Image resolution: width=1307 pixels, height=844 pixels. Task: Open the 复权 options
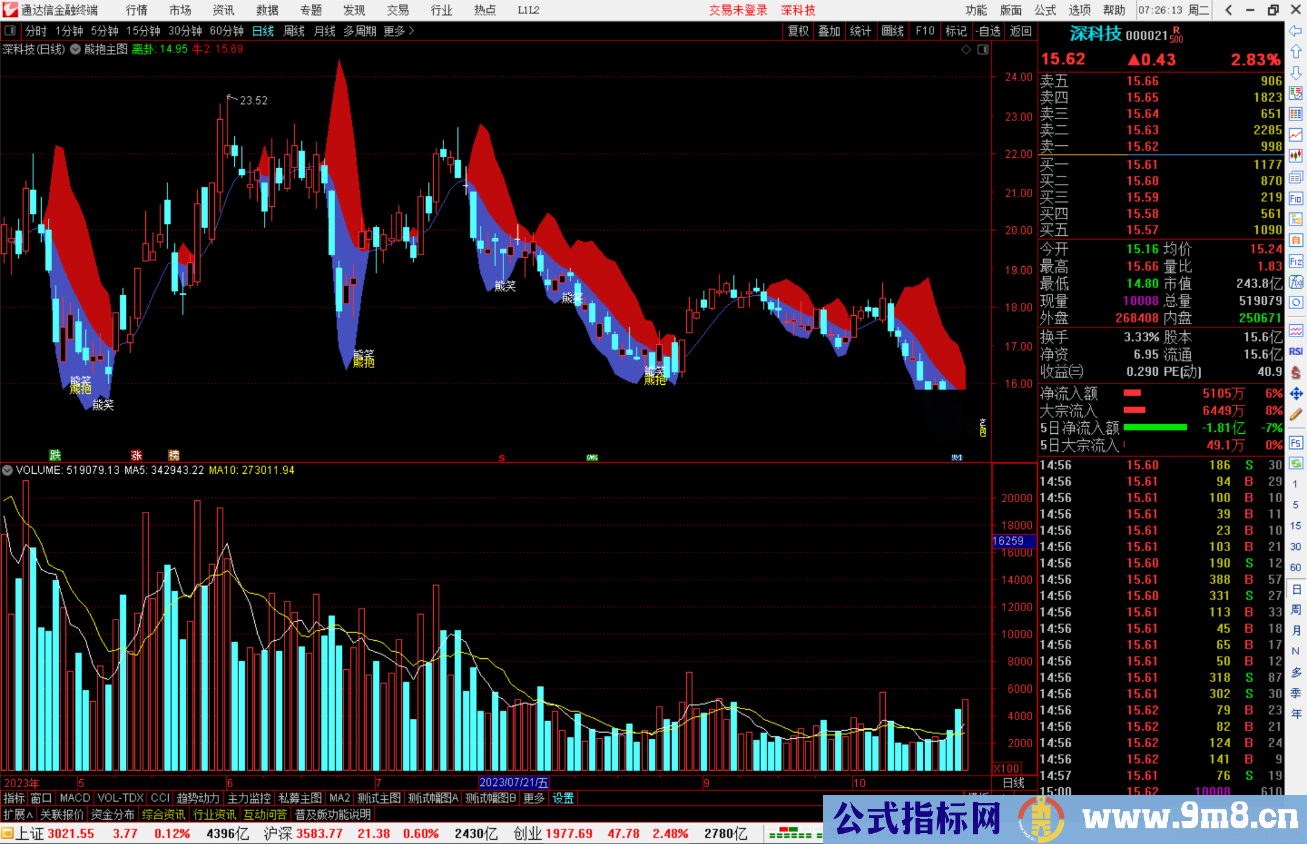pos(798,31)
